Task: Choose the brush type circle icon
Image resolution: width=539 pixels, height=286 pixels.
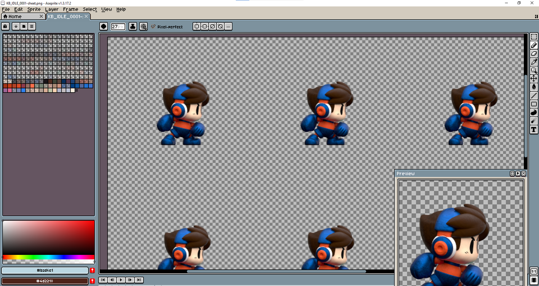Action: point(104,26)
